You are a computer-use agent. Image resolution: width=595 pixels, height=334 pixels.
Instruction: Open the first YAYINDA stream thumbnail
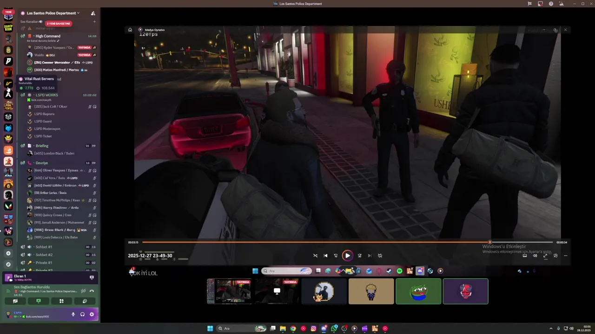point(230,291)
